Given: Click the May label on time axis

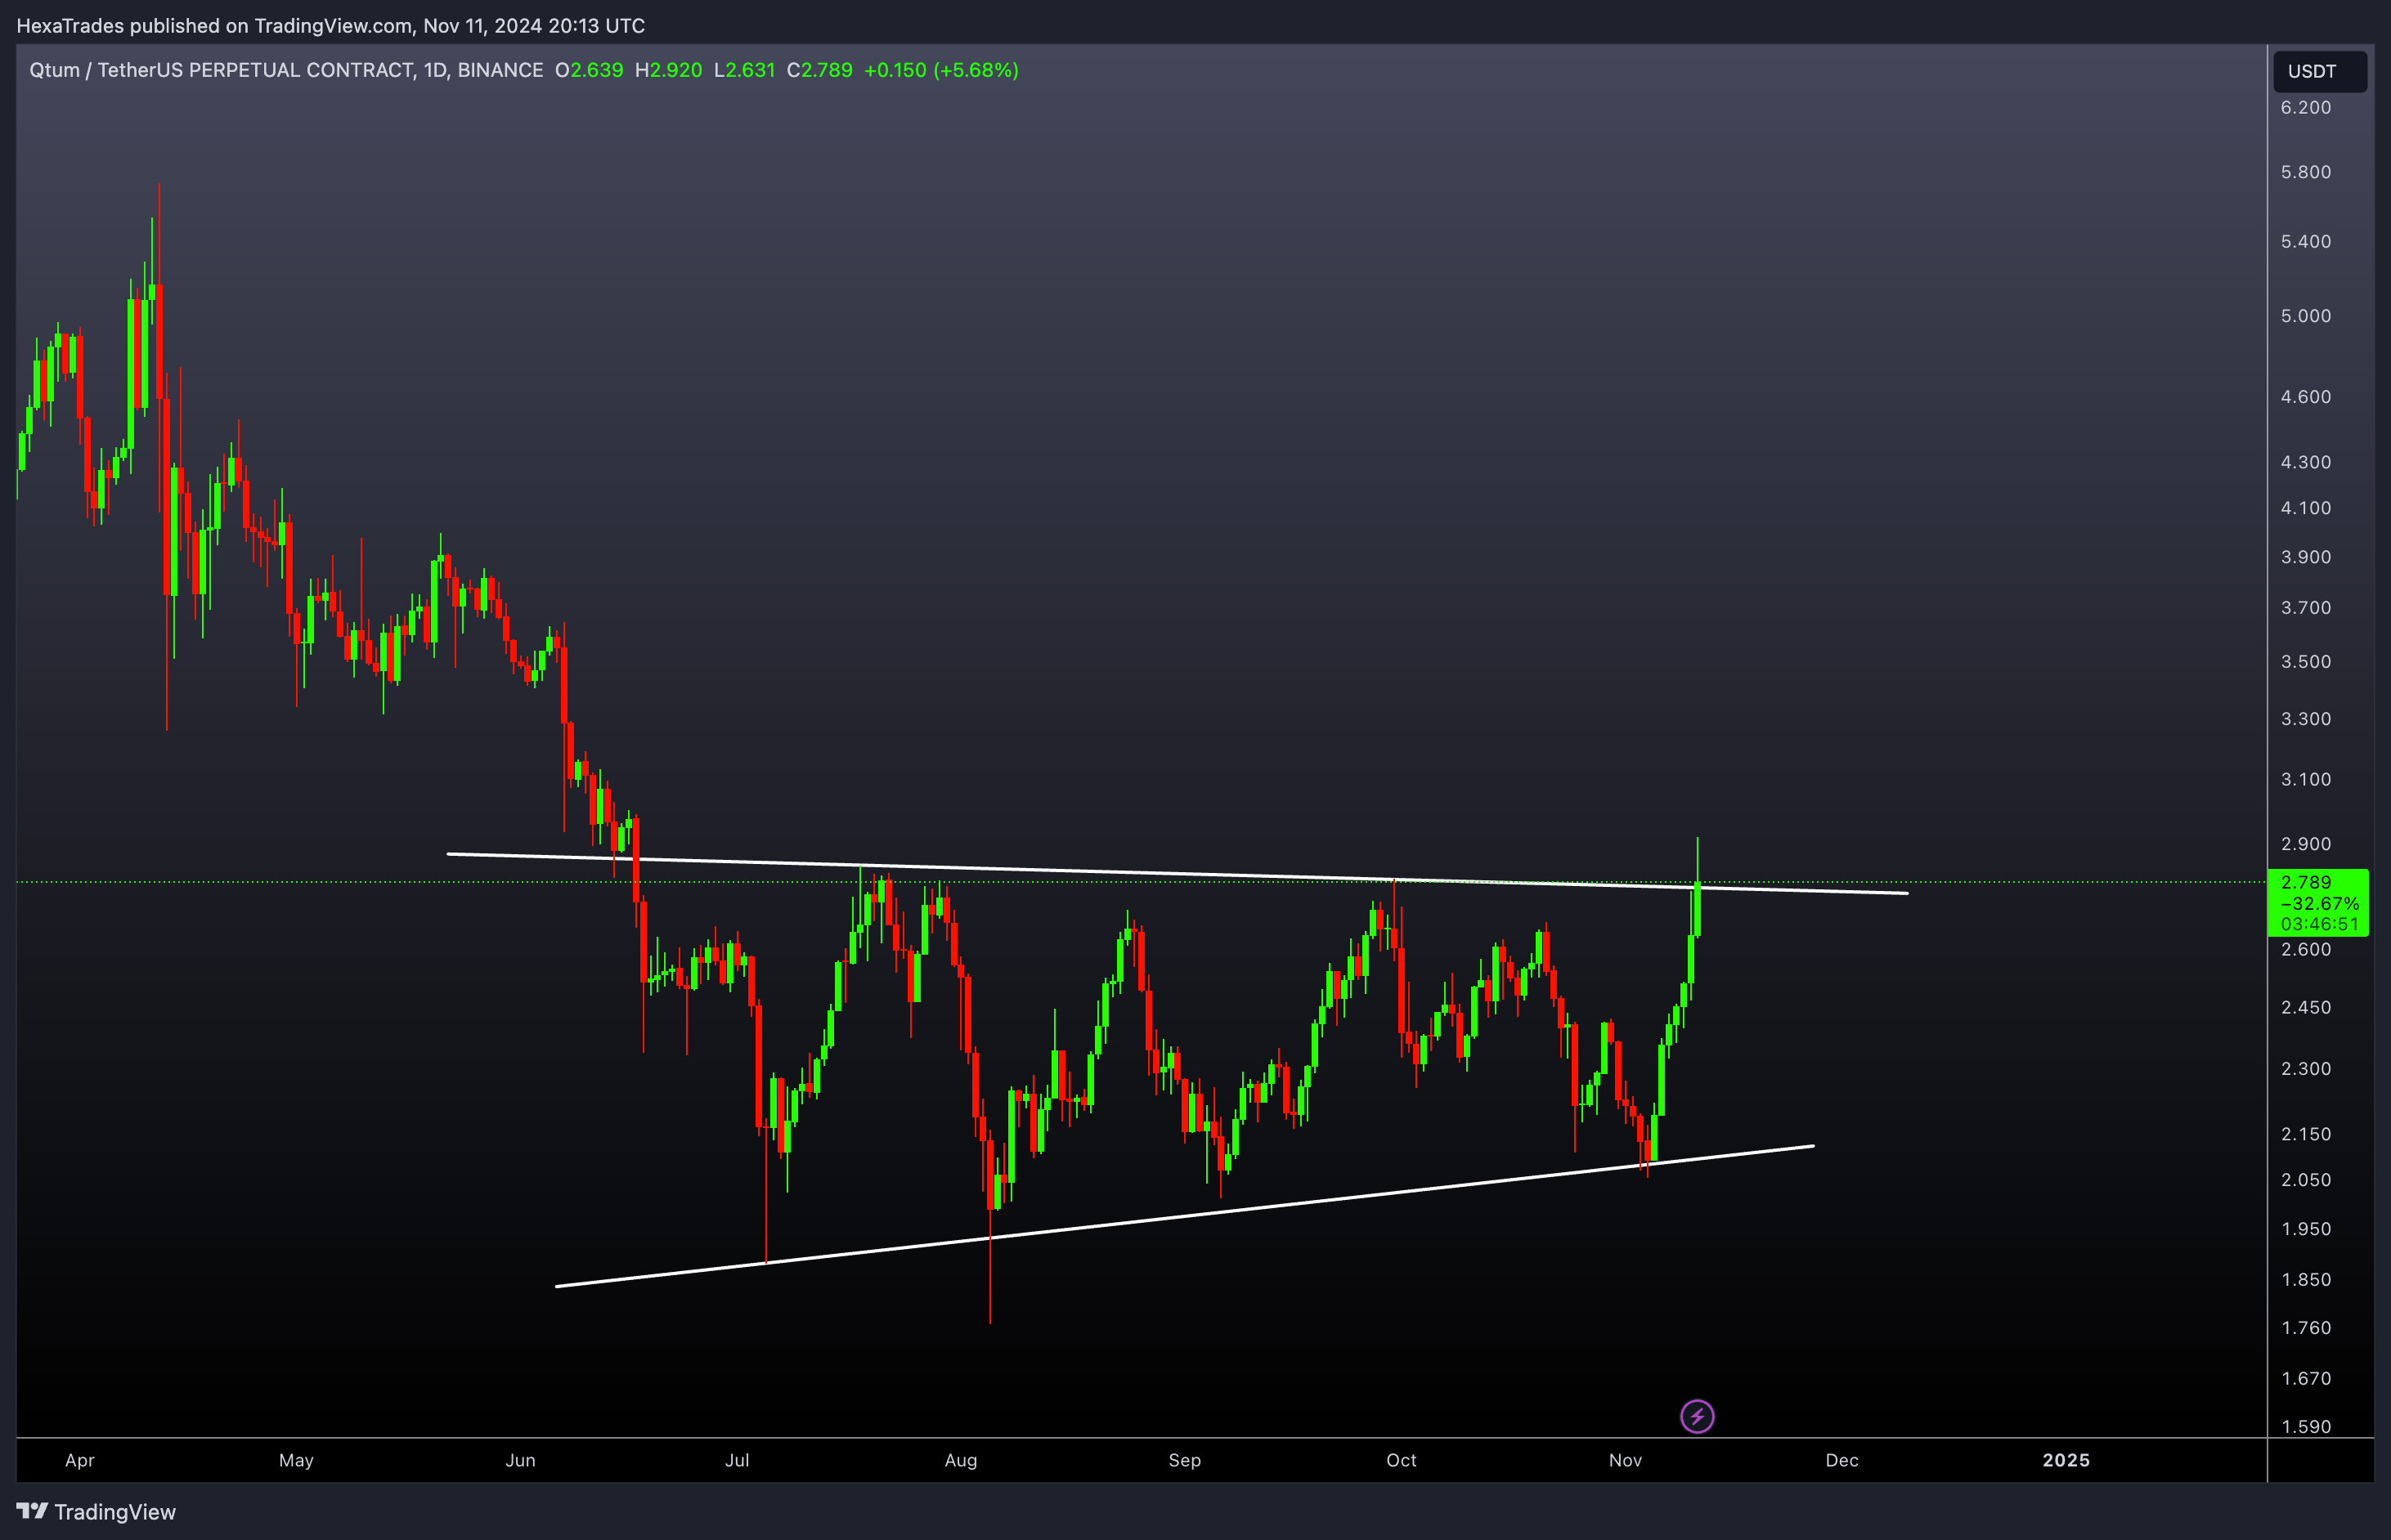Looking at the screenshot, I should [296, 1460].
